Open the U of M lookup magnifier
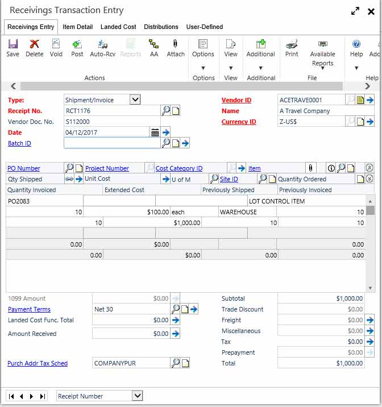The image size is (382, 407). pyautogui.click(x=214, y=179)
